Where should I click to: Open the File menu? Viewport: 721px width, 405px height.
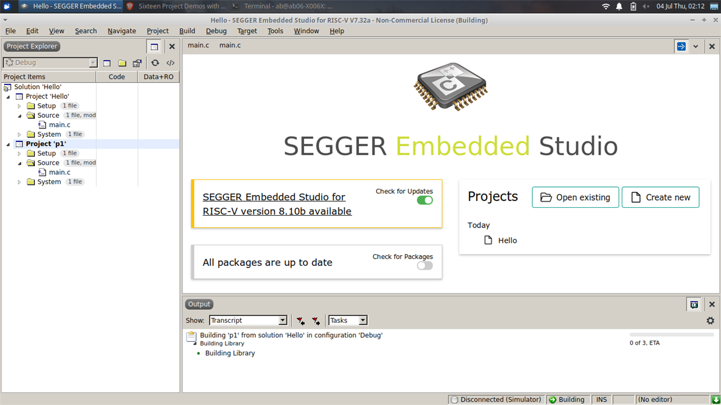click(10, 31)
